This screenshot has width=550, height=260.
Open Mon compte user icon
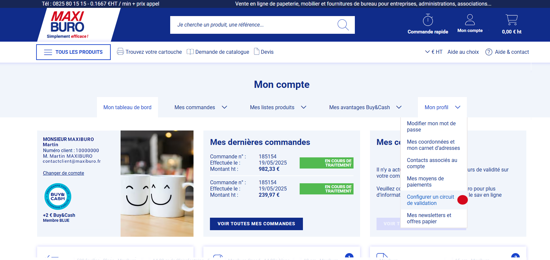pos(470,20)
